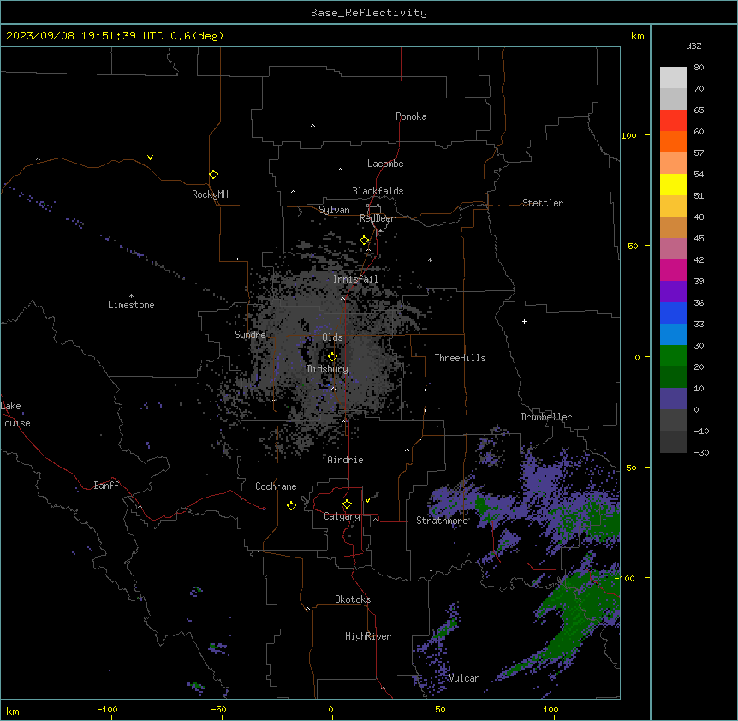The image size is (738, 721).
Task: Pick the light gray 80 dBZ legend swatch
Action: click(673, 78)
